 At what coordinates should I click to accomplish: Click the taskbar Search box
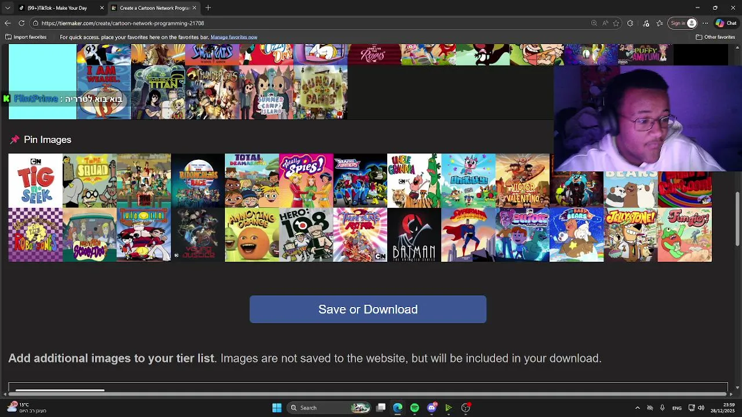coord(329,408)
